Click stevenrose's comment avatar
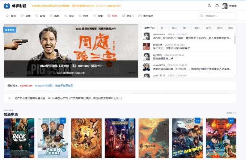This screenshot has height=160, width=246. (x=147, y=36)
